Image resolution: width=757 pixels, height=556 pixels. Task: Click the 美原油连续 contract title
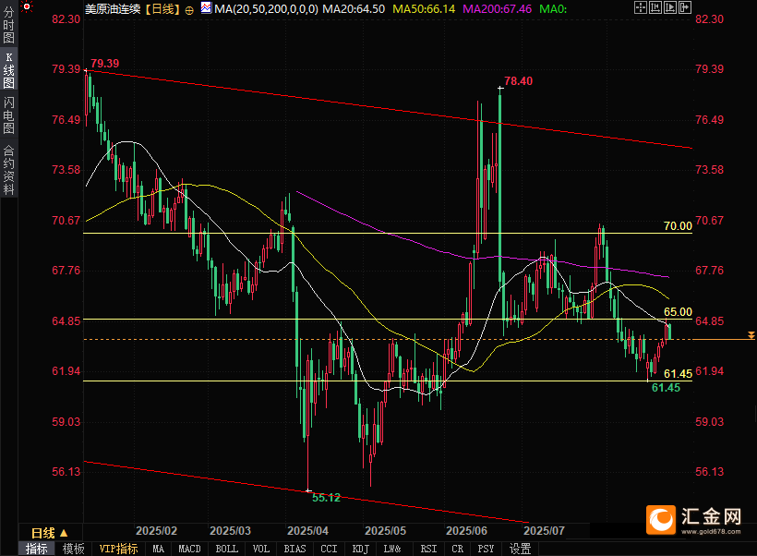113,8
